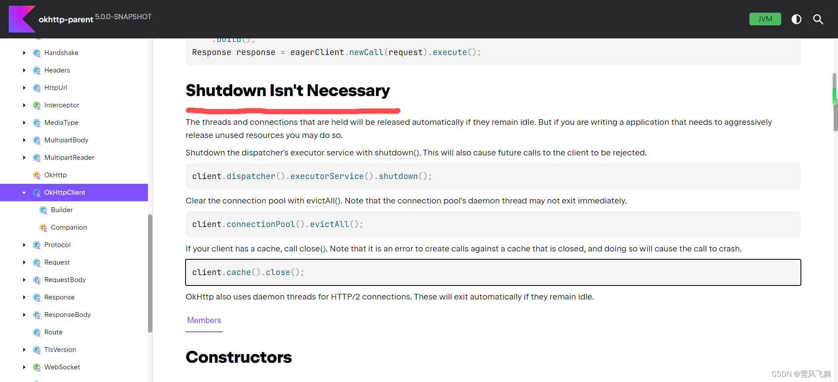The width and height of the screenshot is (838, 382).
Task: Click the Route class icon
Action: point(37,333)
